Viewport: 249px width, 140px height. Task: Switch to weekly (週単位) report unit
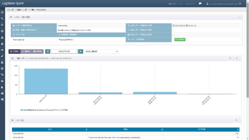26,51
